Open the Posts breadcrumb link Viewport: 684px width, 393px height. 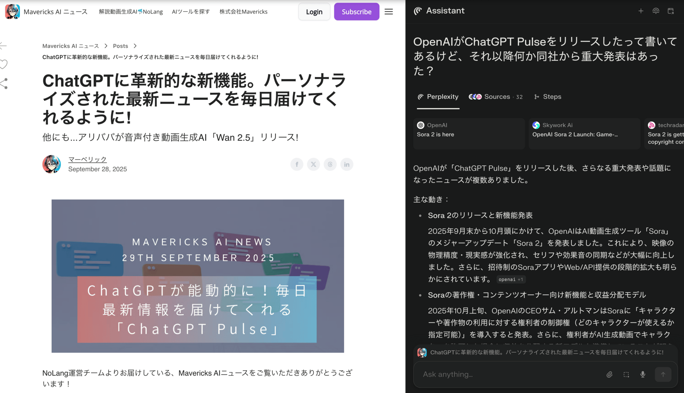(x=120, y=46)
